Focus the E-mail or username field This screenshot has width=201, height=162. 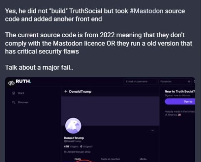140,81
